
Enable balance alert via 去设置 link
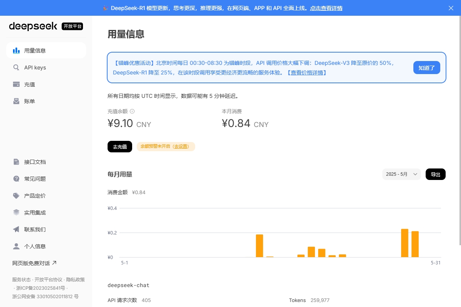coord(180,147)
